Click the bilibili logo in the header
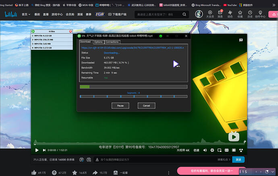Screen dimensions: 278x176 (x=11, y=14)
